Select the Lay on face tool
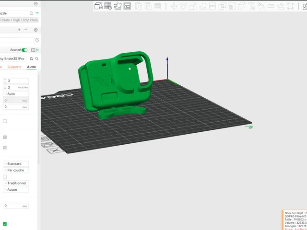Viewport: 307px width, 230px height. click(x=203, y=6)
